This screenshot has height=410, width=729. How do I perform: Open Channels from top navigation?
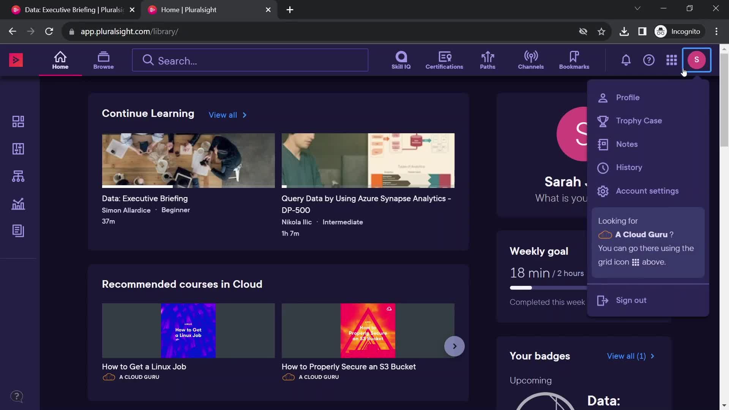pos(531,60)
